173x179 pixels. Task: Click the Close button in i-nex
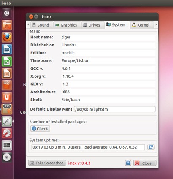[x=145, y=163]
